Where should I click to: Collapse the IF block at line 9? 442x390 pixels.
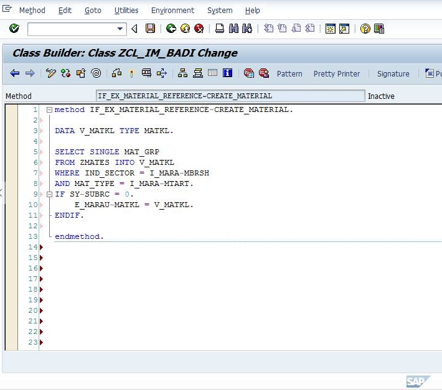(x=49, y=194)
